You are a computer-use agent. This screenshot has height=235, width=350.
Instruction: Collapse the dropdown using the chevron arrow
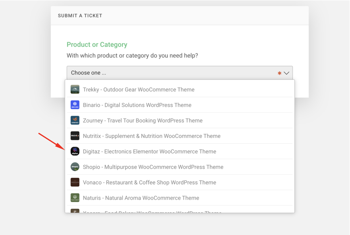(286, 73)
